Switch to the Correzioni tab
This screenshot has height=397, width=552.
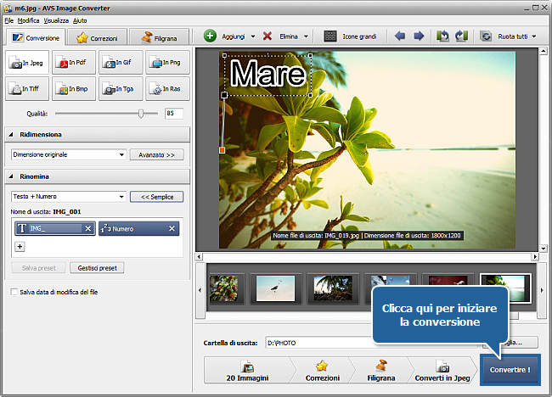(100, 37)
